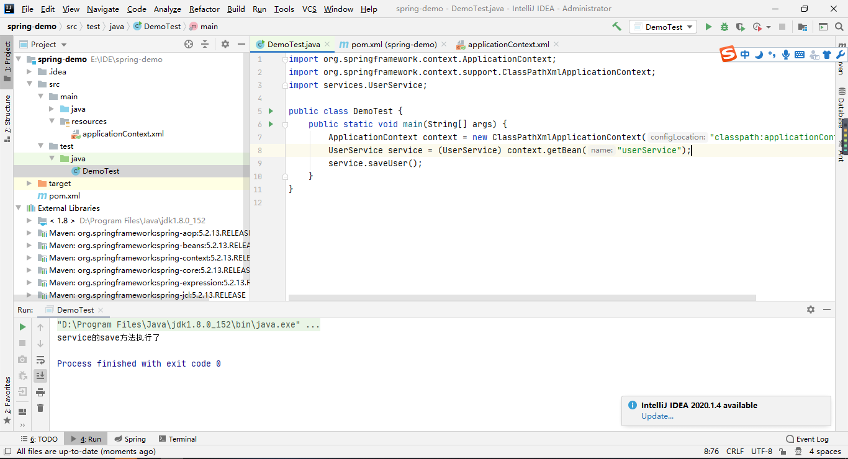Toggle Chinese/English mode in Sogou bar
Image resolution: width=848 pixels, height=459 pixels.
pos(745,55)
